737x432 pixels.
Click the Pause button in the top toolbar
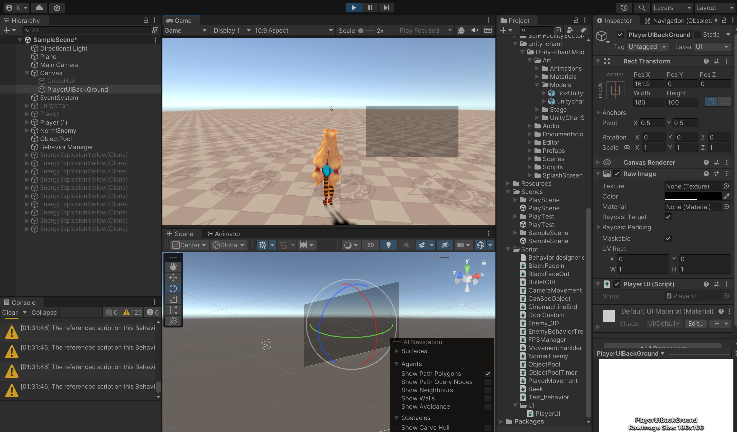[370, 8]
